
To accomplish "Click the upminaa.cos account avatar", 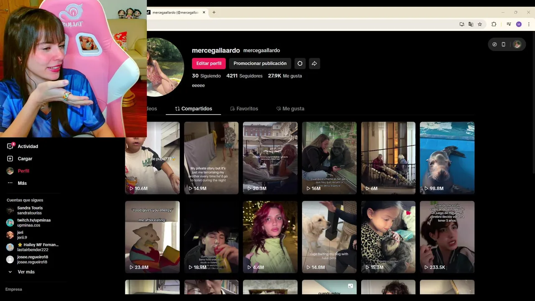I will click(10, 222).
